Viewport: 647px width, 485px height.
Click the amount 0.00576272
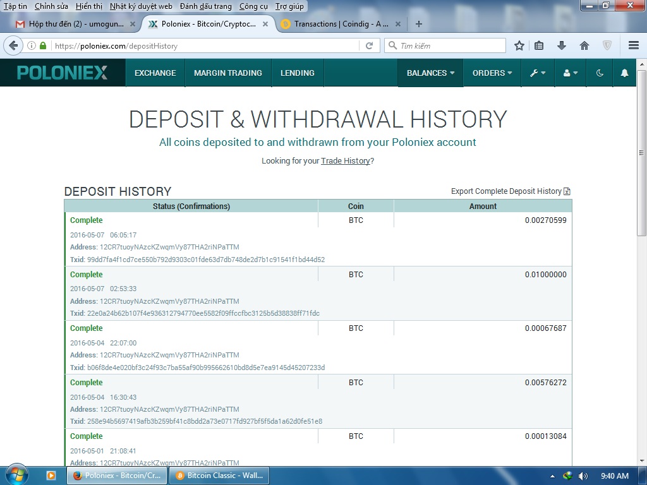pyautogui.click(x=545, y=383)
